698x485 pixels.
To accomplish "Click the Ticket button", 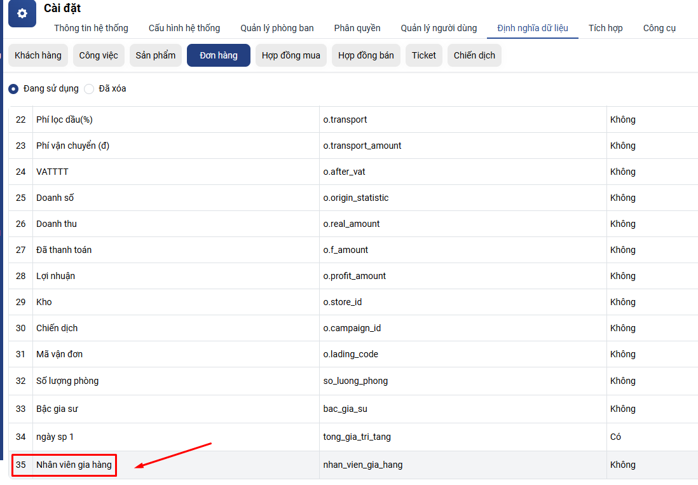I will point(424,55).
